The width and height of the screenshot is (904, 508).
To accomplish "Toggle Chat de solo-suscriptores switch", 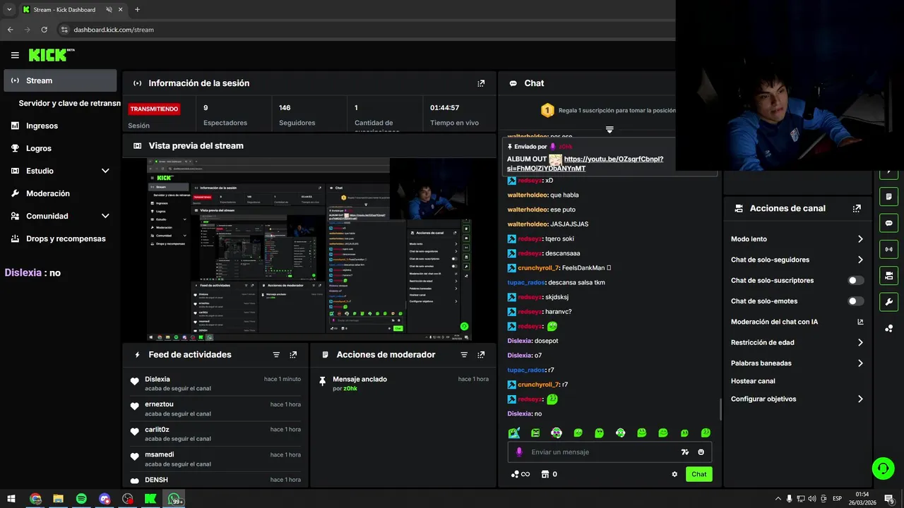I will 855,280.
